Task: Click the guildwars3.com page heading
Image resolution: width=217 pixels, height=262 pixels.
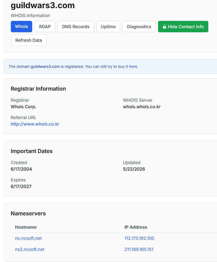Action: point(43,5)
